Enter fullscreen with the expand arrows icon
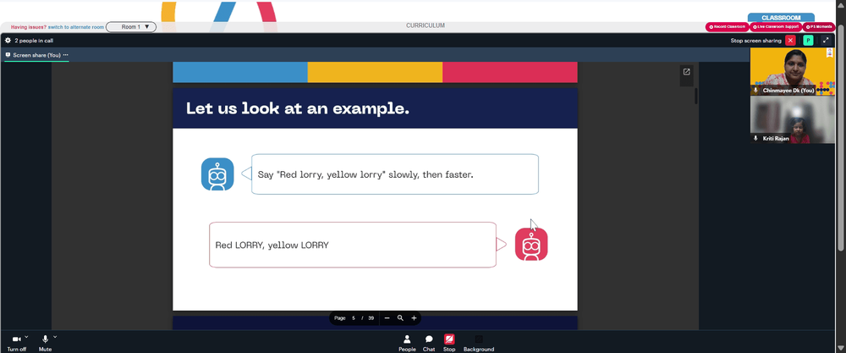This screenshot has width=846, height=353. click(x=826, y=41)
